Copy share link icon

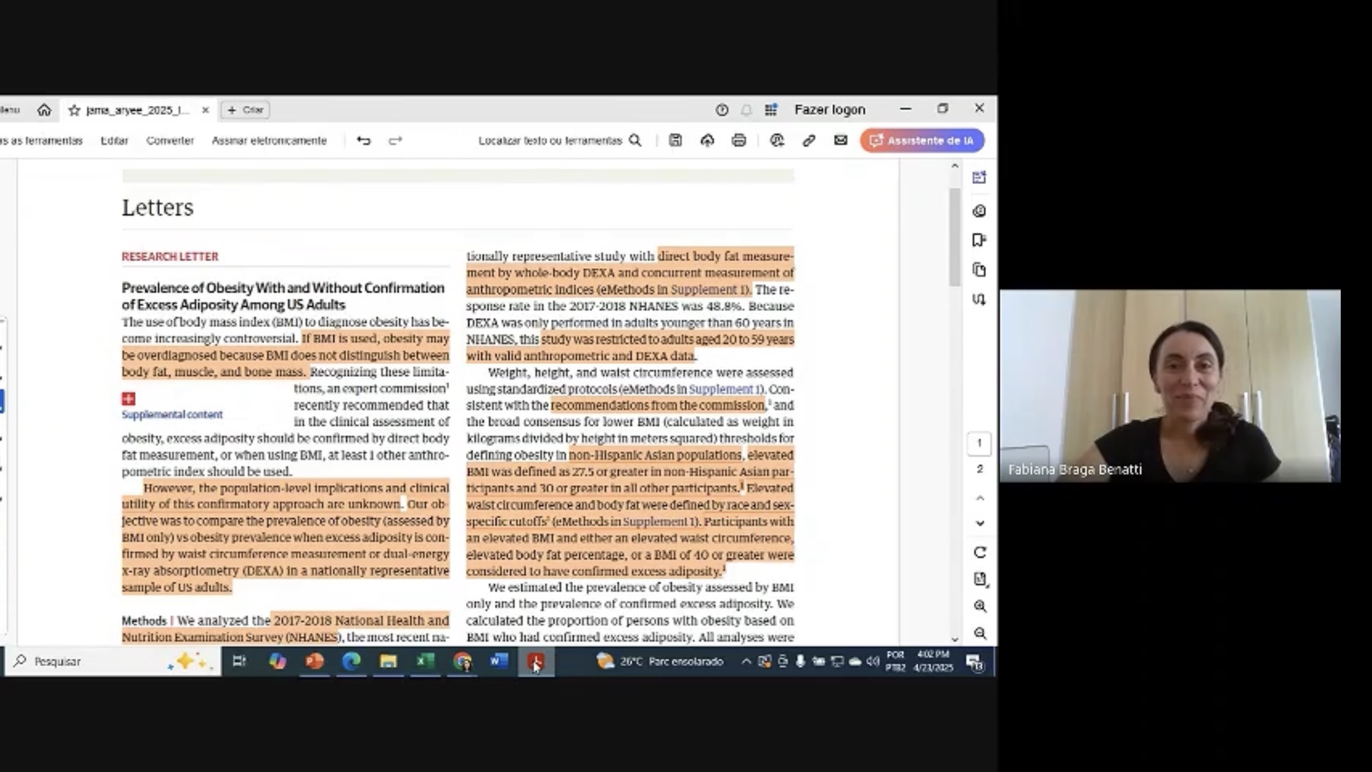[x=809, y=140]
